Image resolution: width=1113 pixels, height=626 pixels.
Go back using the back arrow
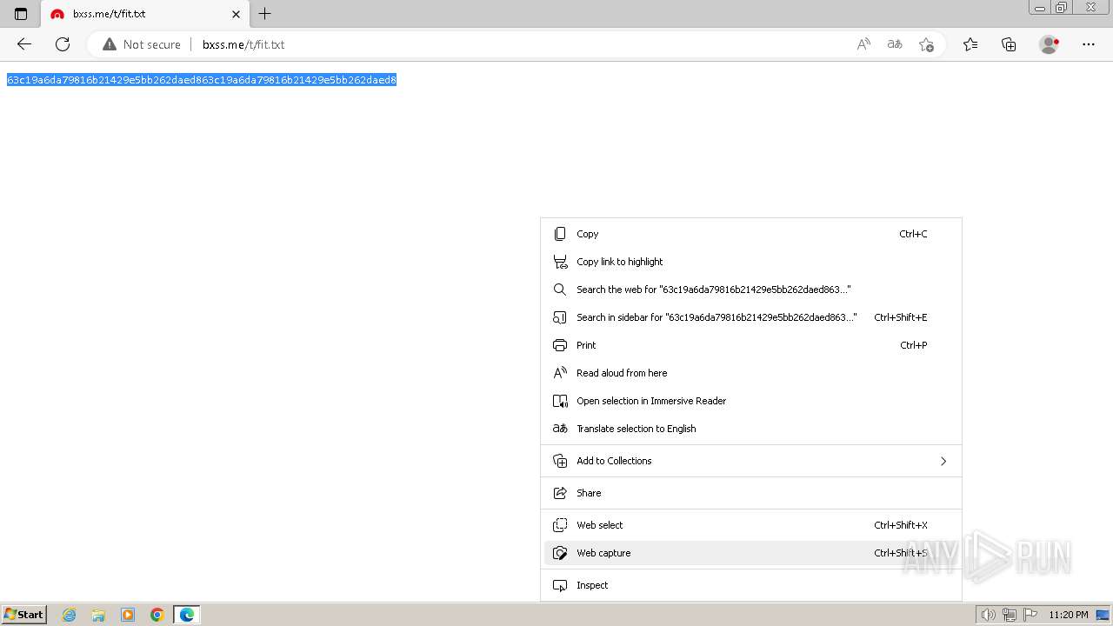(24, 44)
